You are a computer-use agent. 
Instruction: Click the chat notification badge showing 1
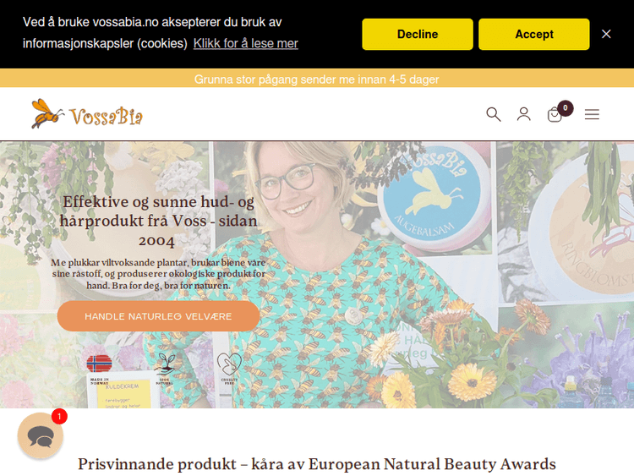[59, 416]
